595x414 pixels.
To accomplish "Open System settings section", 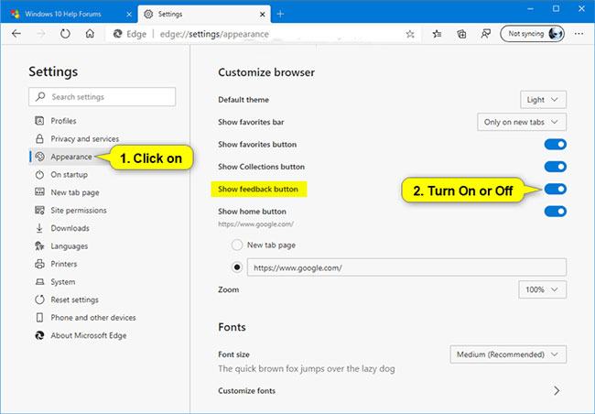I will (x=62, y=282).
